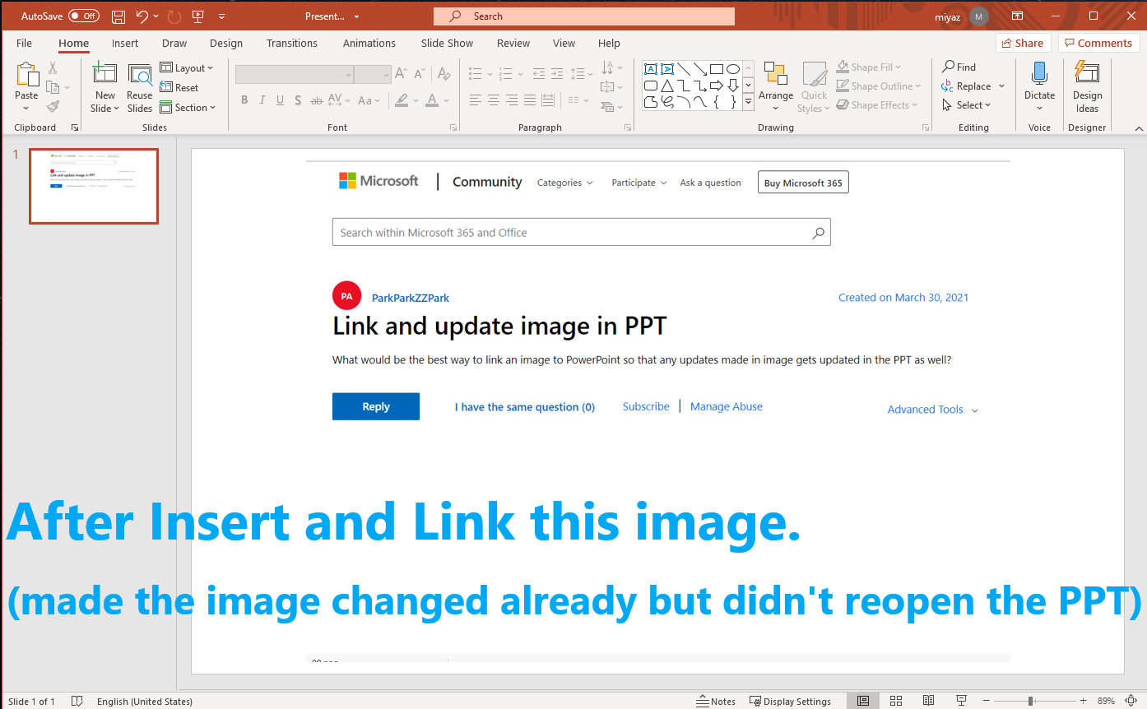Switch to the Design tab
Viewport: 1147px width, 709px height.
click(x=226, y=44)
